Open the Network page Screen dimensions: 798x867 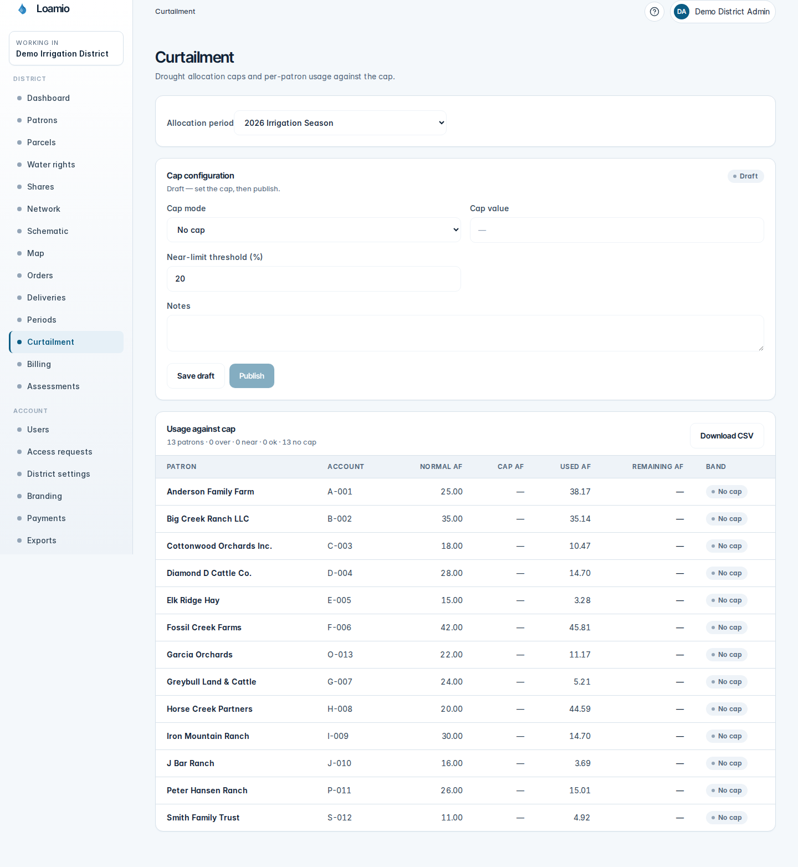66,209
